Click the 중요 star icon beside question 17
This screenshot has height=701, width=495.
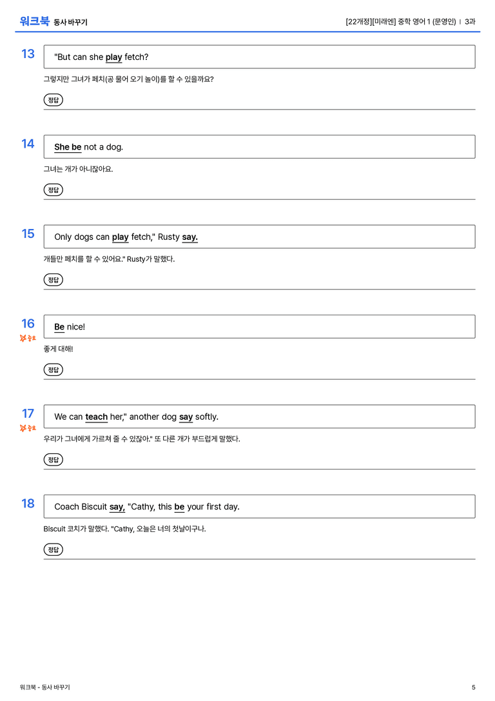tap(23, 428)
